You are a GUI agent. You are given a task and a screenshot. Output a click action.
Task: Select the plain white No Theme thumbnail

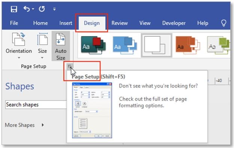[x=156, y=45]
